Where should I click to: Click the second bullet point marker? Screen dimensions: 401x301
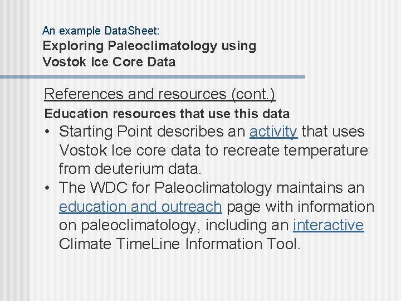click(x=48, y=188)
